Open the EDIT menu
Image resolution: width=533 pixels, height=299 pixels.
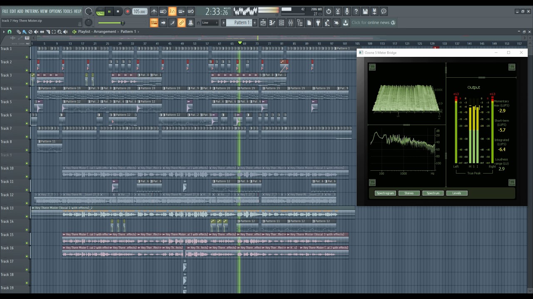click(13, 11)
